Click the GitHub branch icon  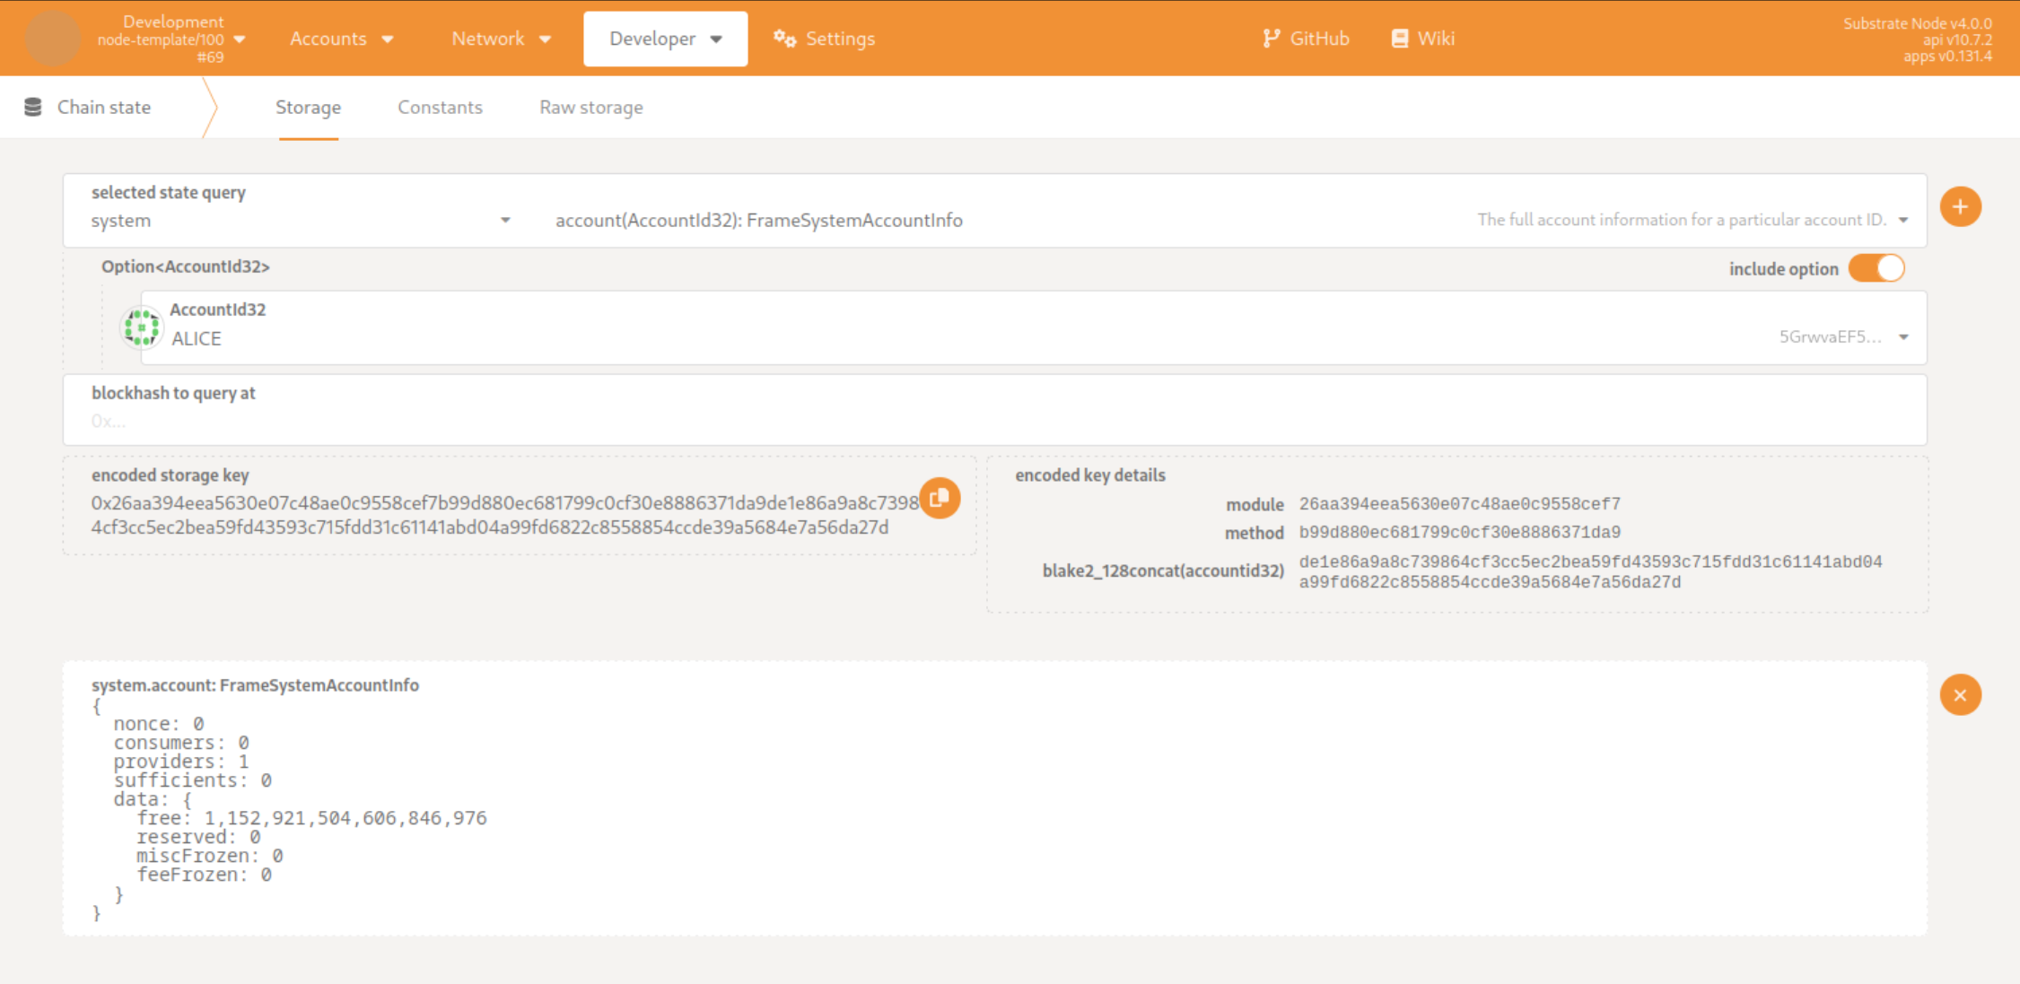[x=1270, y=39]
